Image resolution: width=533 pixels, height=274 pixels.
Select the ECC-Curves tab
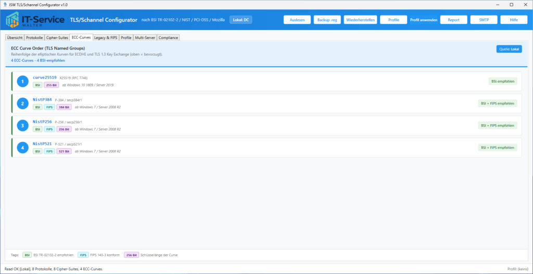[x=81, y=37]
